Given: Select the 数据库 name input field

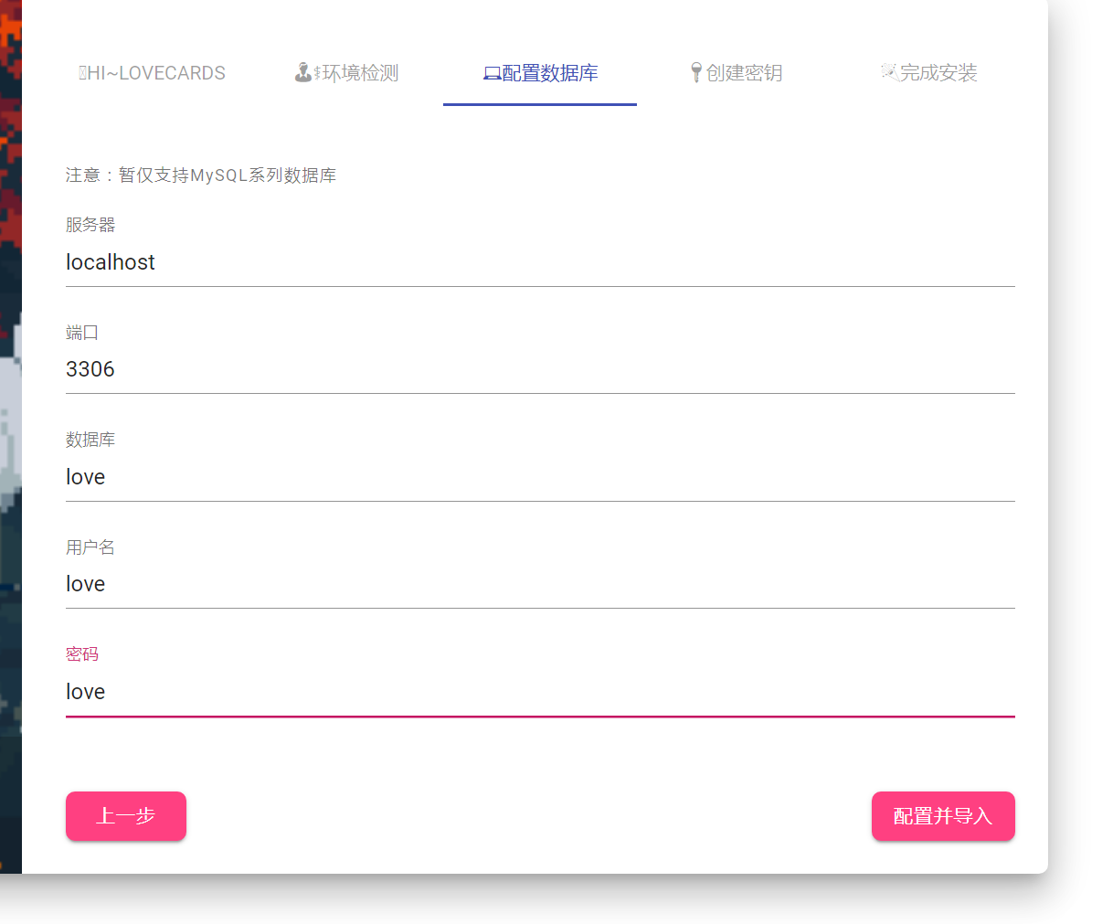Looking at the screenshot, I should [539, 477].
